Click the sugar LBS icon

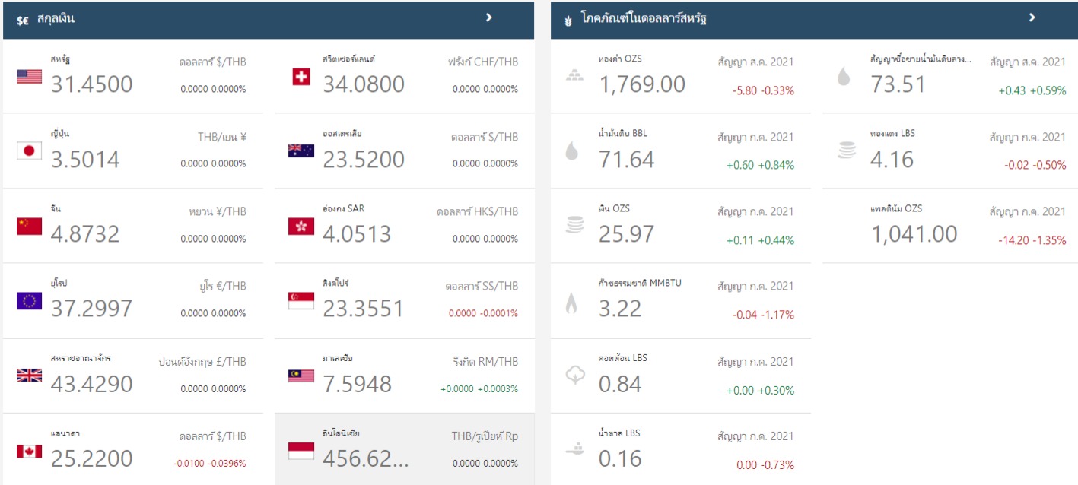[574, 449]
